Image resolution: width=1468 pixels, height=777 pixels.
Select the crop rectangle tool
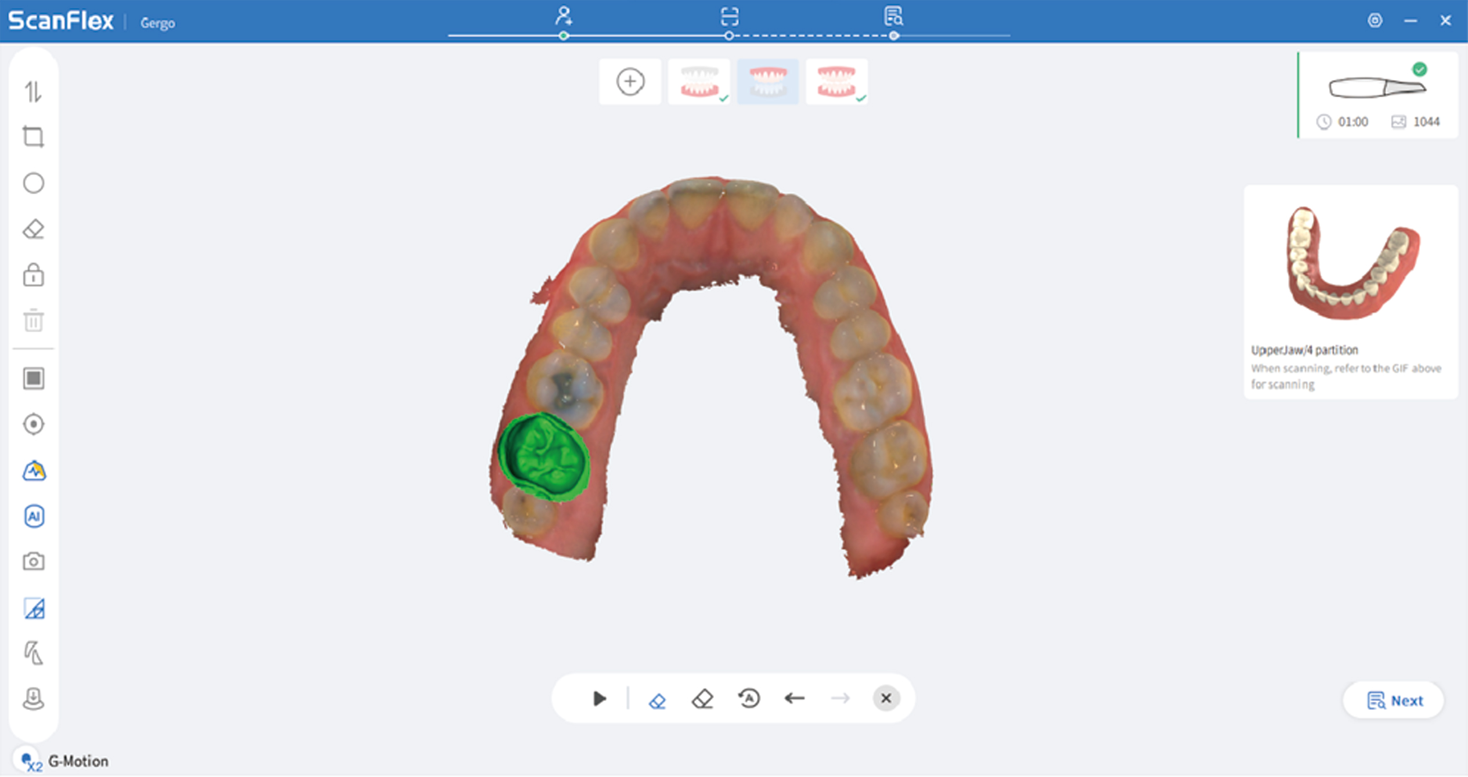pos(33,137)
